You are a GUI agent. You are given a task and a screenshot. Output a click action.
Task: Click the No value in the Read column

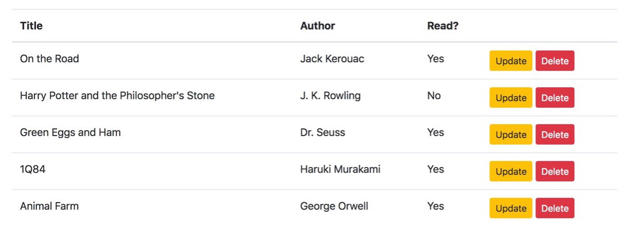tap(434, 96)
